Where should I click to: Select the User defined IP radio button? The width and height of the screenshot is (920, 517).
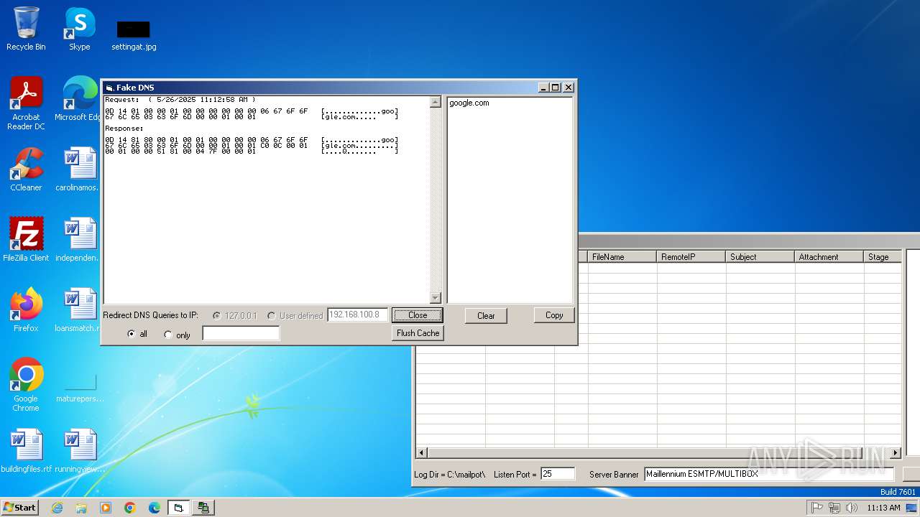[271, 316]
